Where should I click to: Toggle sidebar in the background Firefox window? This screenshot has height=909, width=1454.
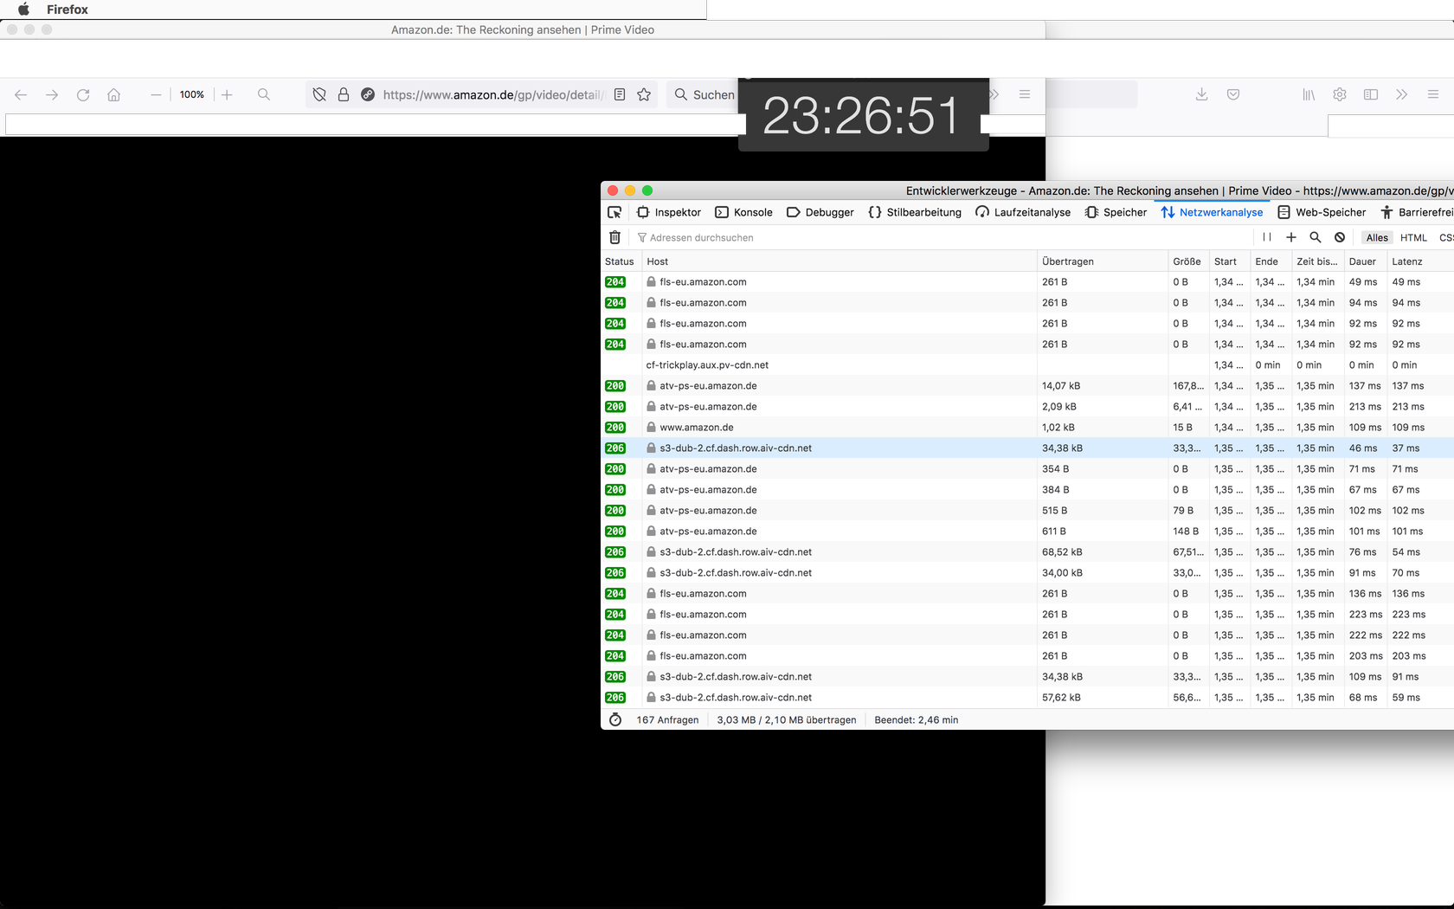1371,94
